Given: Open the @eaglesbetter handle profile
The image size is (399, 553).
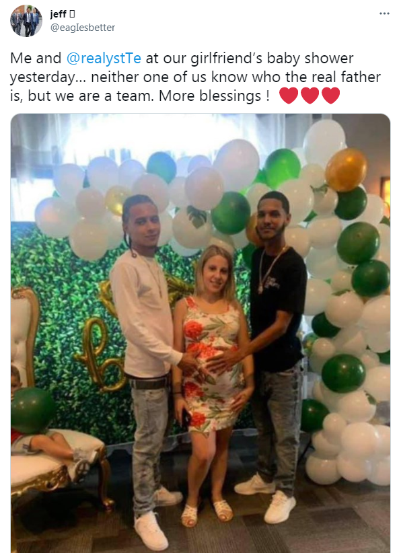Looking at the screenshot, I should 83,28.
